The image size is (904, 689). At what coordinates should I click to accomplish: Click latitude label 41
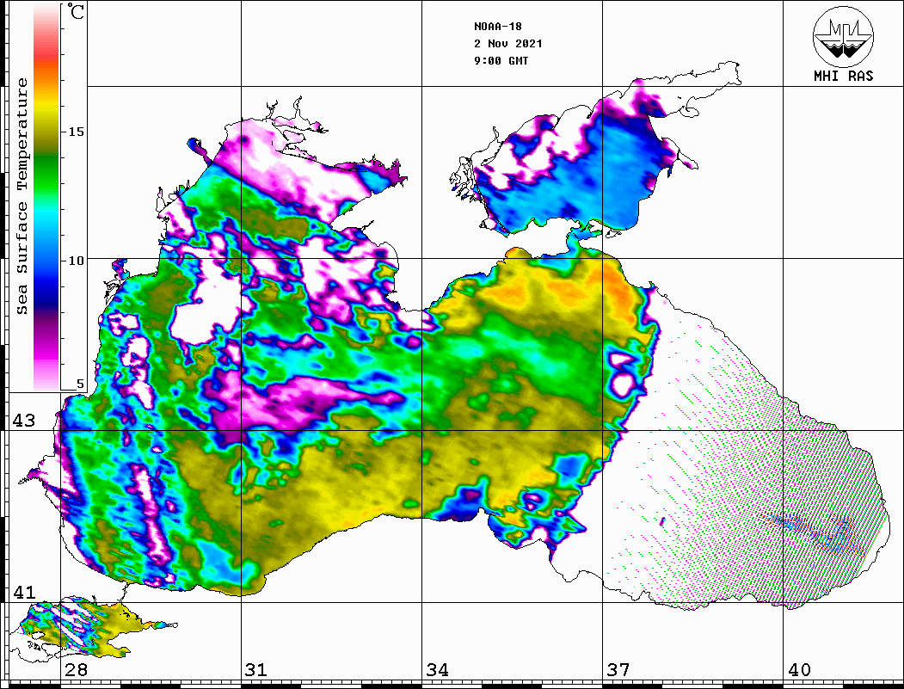pyautogui.click(x=23, y=593)
